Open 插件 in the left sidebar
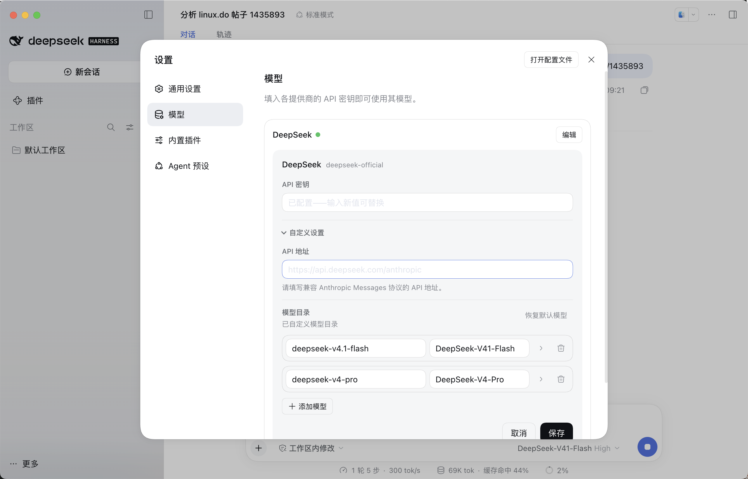 [28, 100]
